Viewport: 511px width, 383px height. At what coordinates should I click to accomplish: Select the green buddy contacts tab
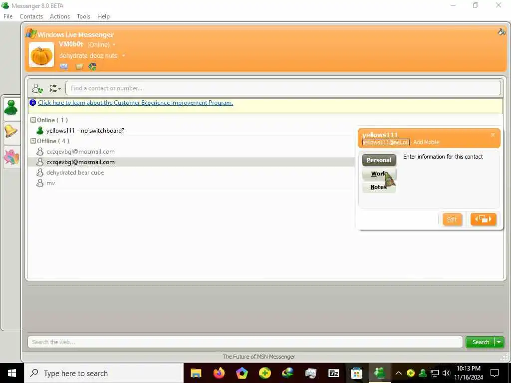(11, 108)
